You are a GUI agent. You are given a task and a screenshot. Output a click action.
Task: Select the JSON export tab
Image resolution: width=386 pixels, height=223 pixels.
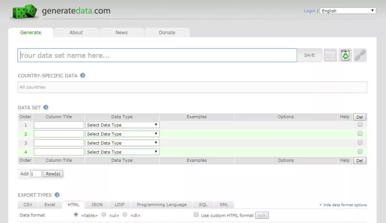click(97, 205)
